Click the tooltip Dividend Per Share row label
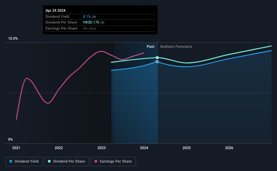This screenshot has height=171, width=277. tap(61, 23)
